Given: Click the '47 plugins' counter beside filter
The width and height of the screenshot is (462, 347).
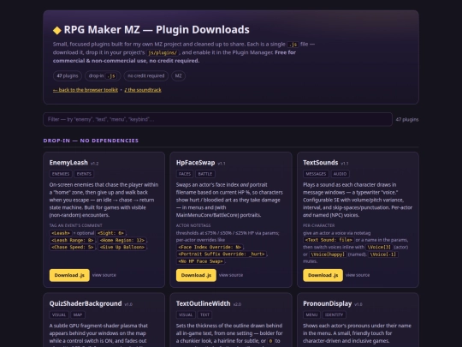Looking at the screenshot, I should (x=407, y=119).
